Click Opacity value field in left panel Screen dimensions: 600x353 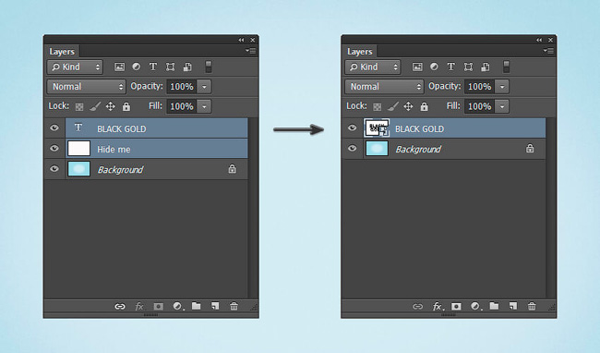click(182, 87)
